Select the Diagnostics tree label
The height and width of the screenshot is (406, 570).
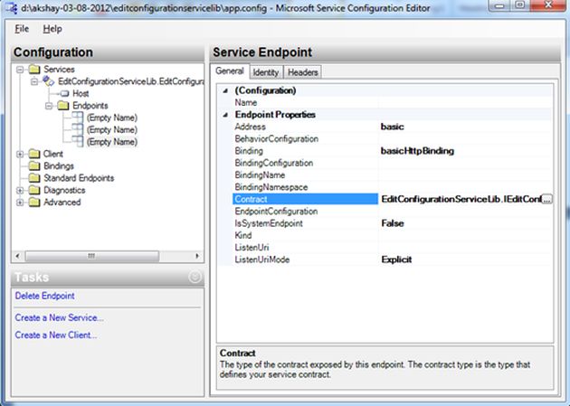[64, 190]
